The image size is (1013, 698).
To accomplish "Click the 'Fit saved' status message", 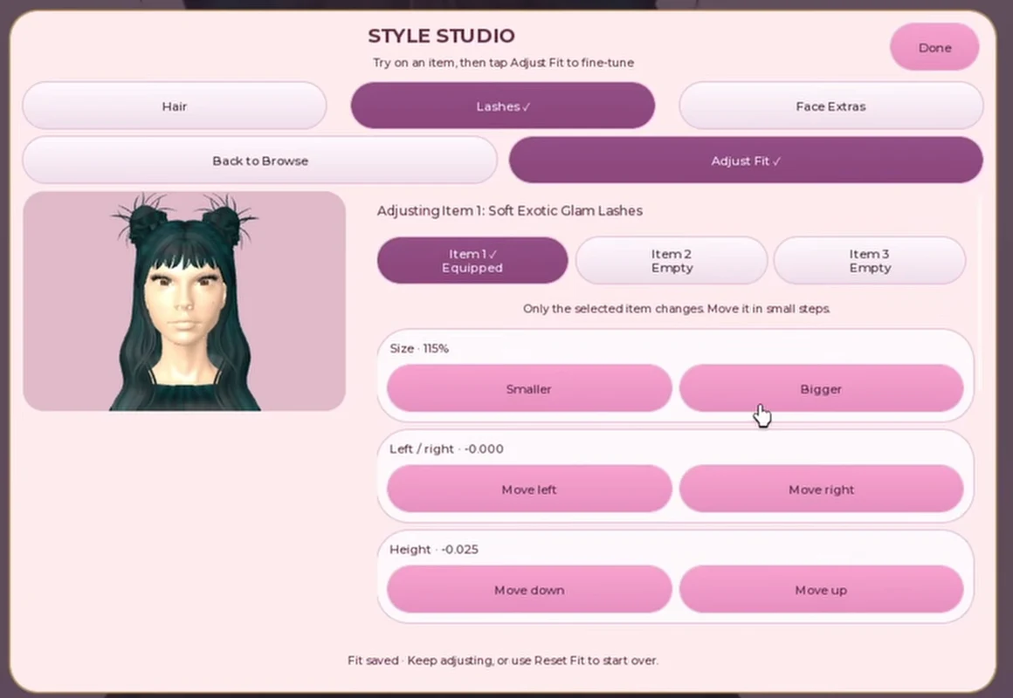I will click(503, 660).
